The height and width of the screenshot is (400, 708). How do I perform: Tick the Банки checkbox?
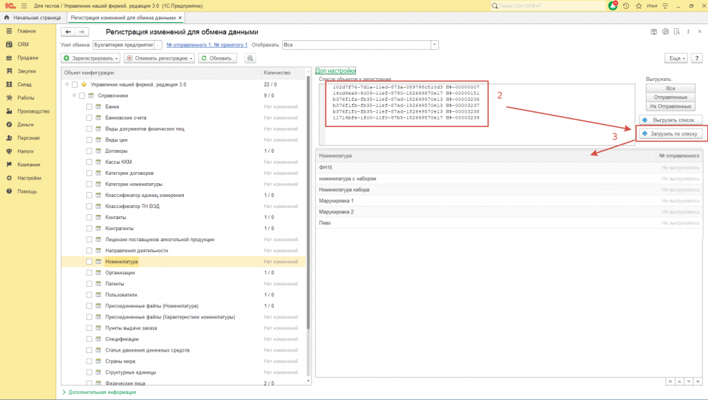[89, 107]
